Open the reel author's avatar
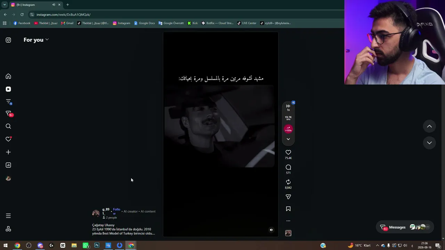This screenshot has width=445, height=250. [x=96, y=213]
